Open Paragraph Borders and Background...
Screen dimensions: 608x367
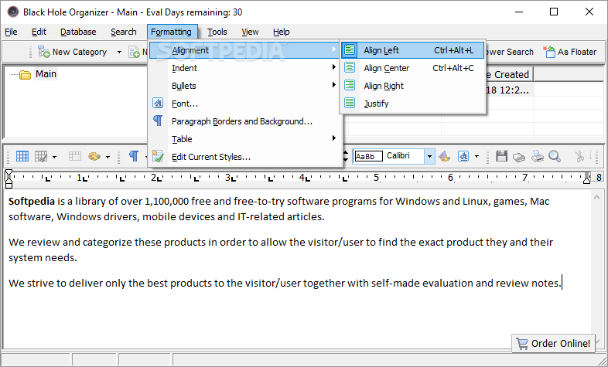coord(244,121)
